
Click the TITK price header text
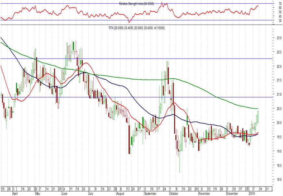tap(136, 28)
